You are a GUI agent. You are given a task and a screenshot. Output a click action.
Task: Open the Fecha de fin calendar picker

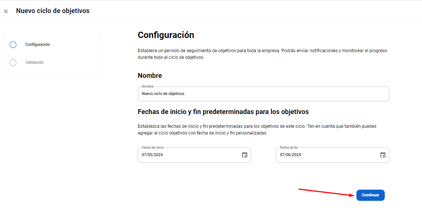(x=383, y=155)
